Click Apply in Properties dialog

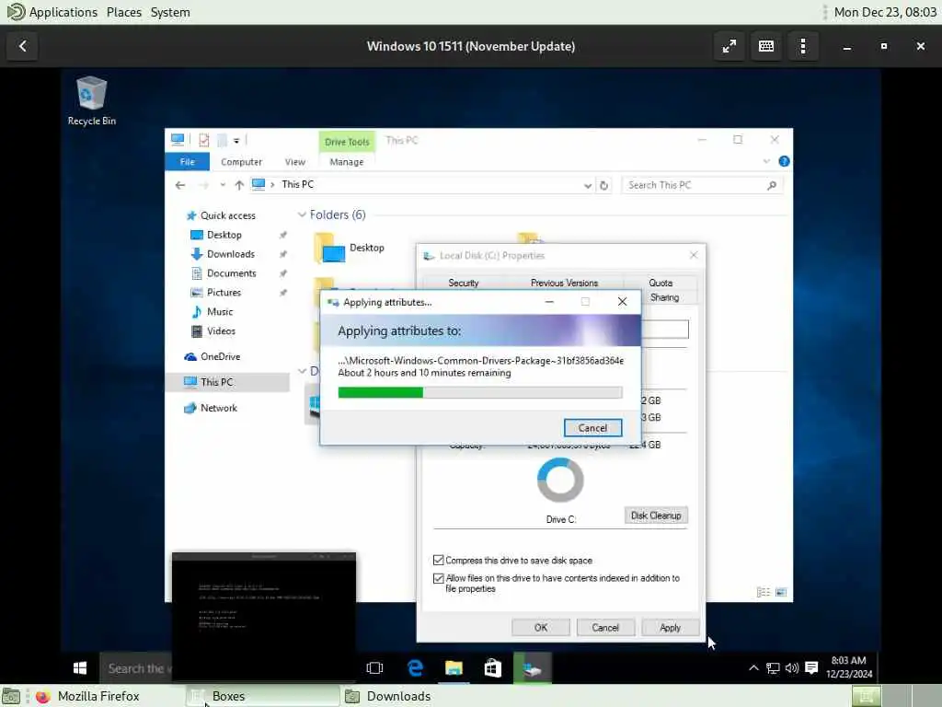click(x=670, y=628)
